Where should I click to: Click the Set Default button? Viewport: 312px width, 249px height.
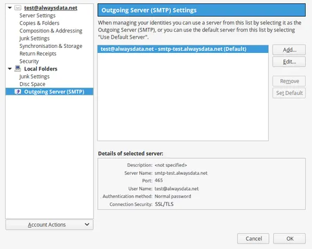(289, 93)
